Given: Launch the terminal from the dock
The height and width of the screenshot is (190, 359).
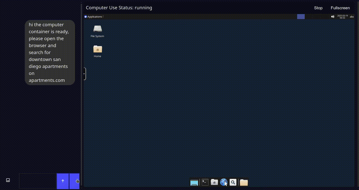Looking at the screenshot, I should [205, 182].
